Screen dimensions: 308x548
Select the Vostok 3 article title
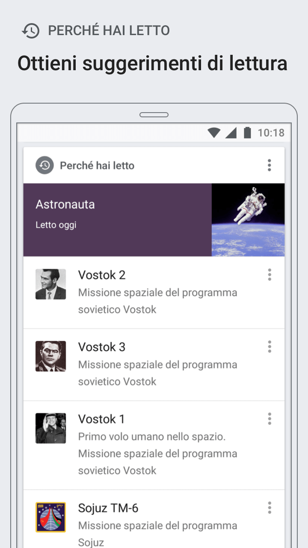pyautogui.click(x=102, y=347)
